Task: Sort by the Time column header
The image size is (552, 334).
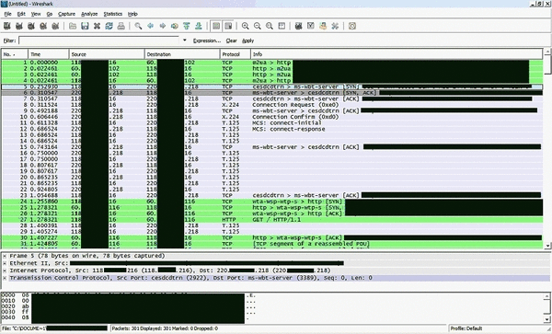Action: click(49, 54)
